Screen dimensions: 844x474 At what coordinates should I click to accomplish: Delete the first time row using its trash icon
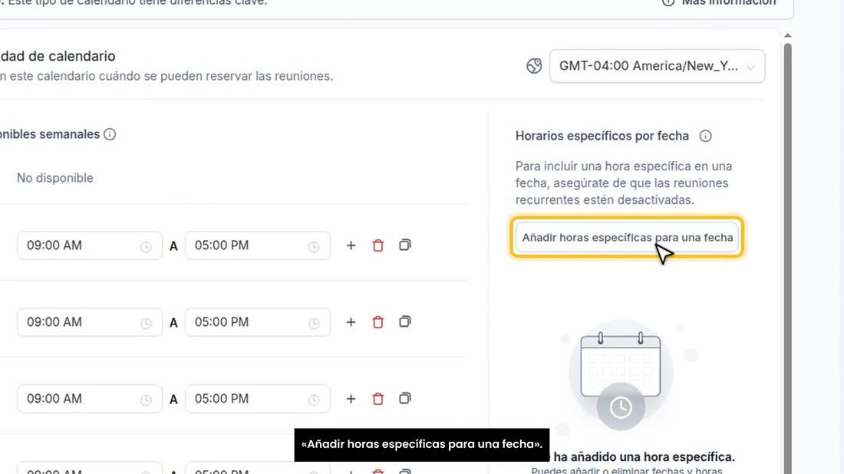pyautogui.click(x=377, y=245)
